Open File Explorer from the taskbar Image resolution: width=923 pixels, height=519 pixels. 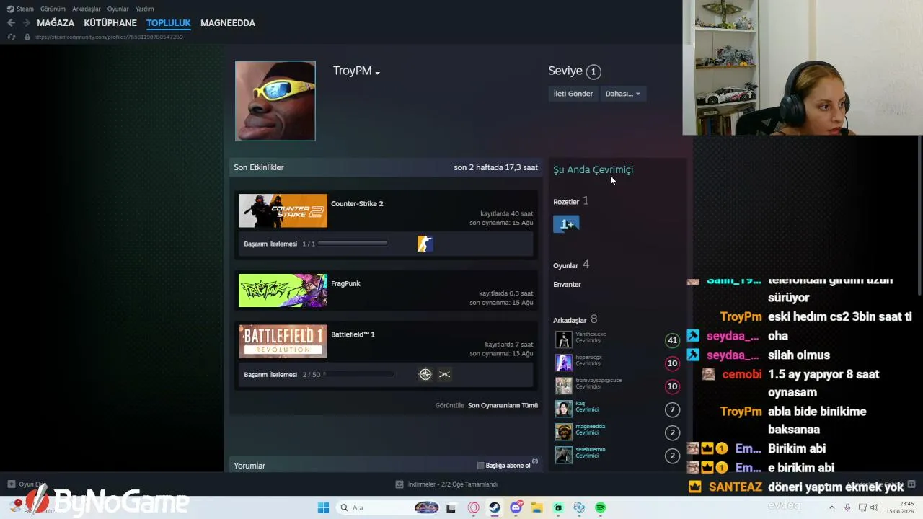(x=537, y=507)
